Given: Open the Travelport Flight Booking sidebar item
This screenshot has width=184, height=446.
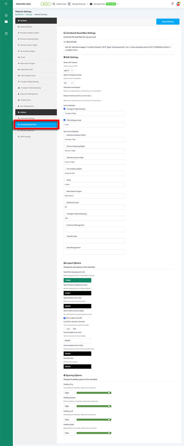Looking at the screenshot, I should 36,82.
